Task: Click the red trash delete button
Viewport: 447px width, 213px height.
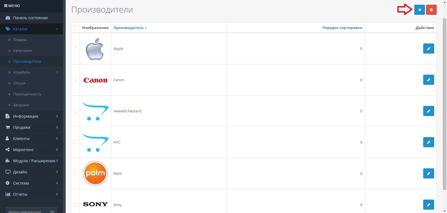Action: (x=431, y=10)
